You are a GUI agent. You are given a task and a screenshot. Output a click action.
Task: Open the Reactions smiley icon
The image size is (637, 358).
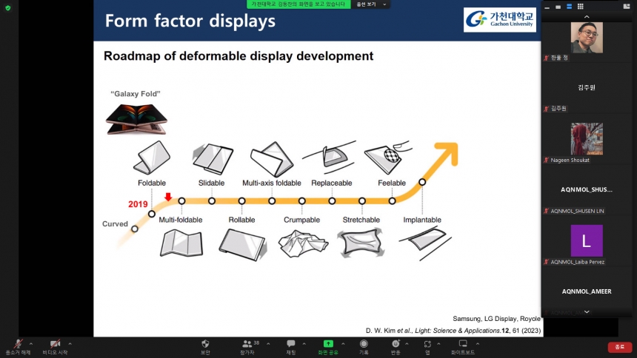(x=396, y=344)
